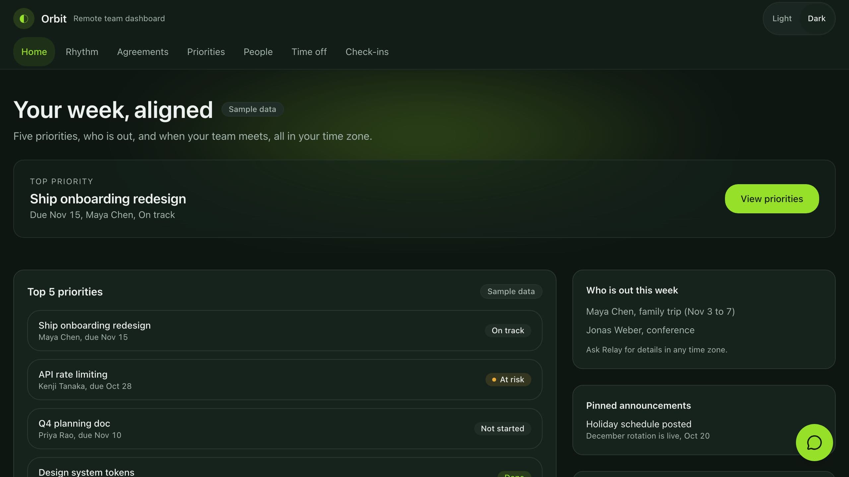Image resolution: width=849 pixels, height=477 pixels.
Task: Click the At risk status pill
Action: point(508,380)
